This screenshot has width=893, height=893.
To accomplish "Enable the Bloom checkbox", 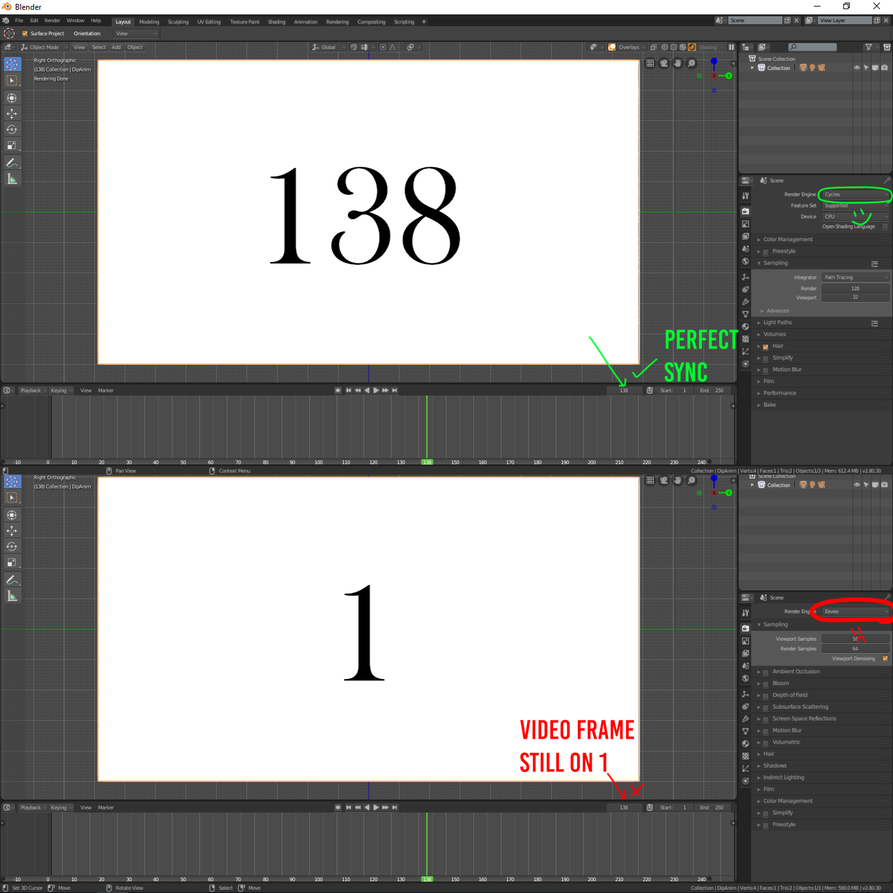I will (x=766, y=684).
